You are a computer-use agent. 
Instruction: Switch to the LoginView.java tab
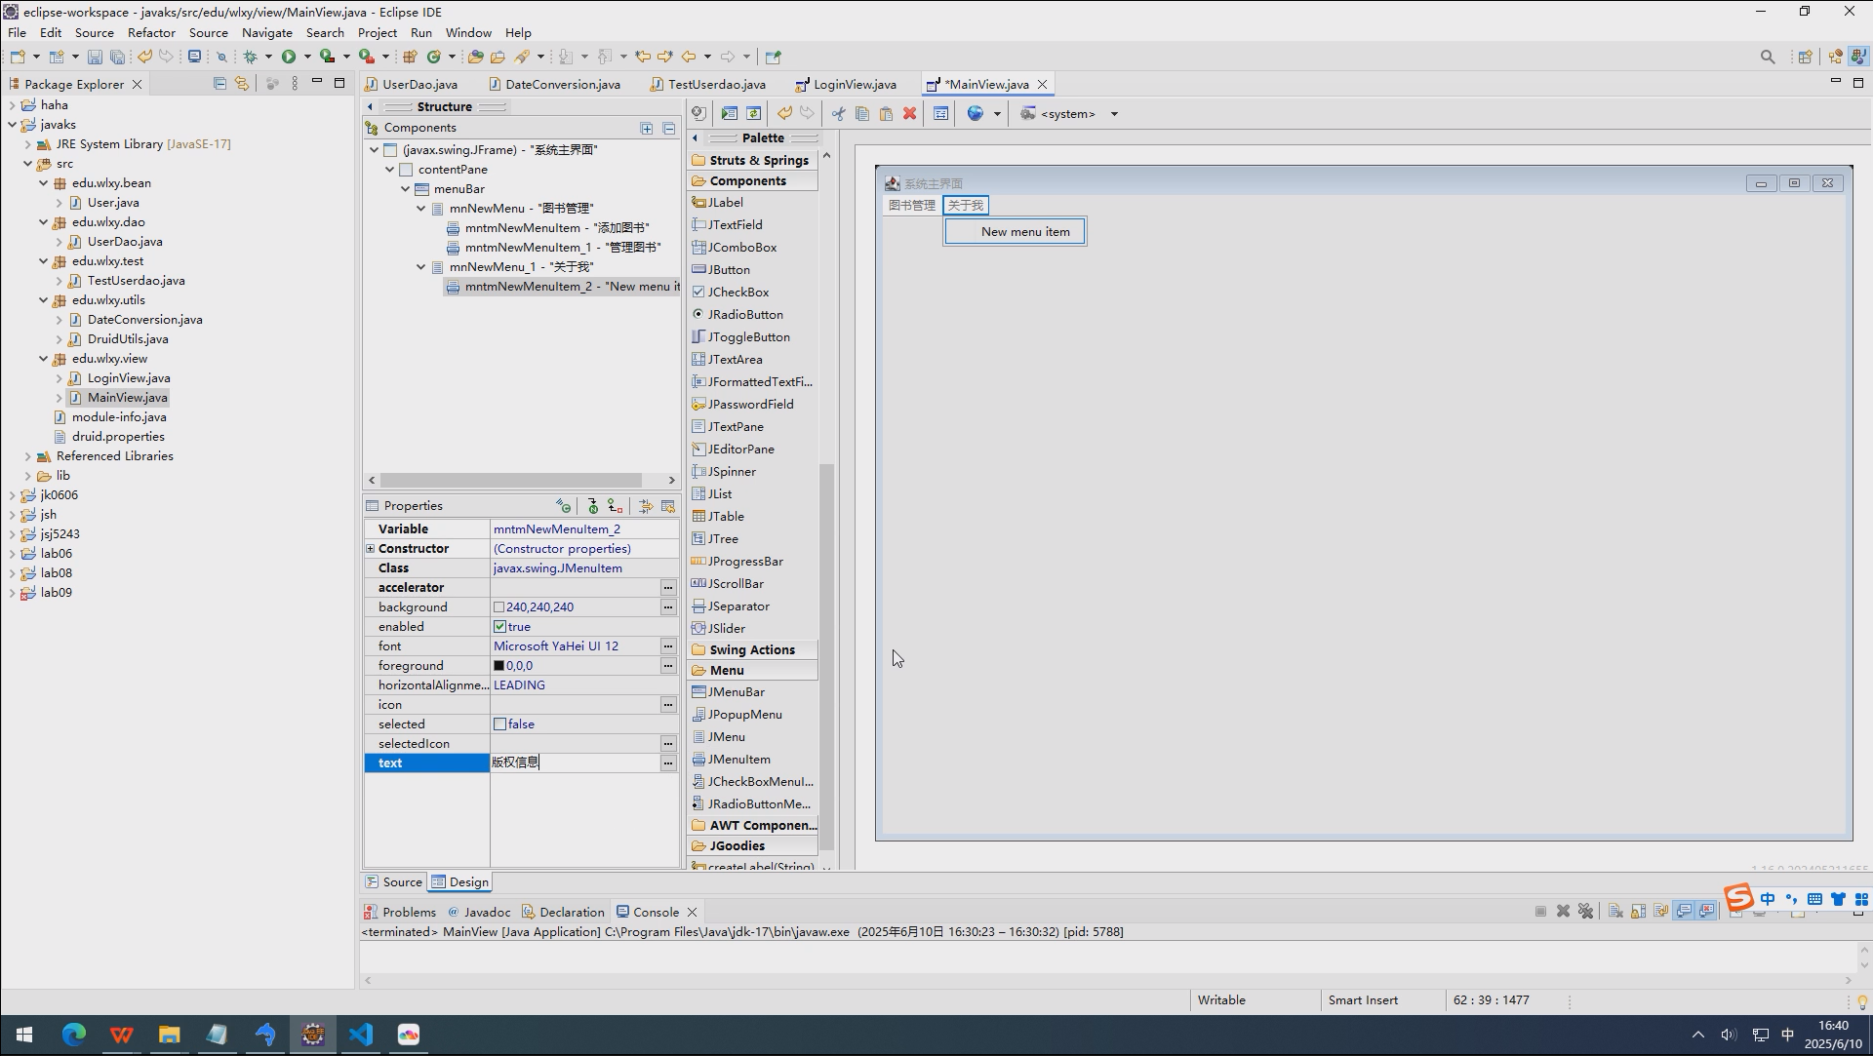854,85
